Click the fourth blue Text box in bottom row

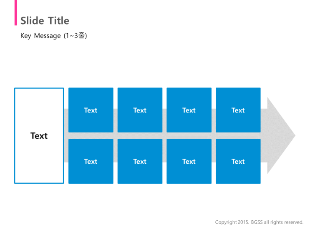pos(238,161)
